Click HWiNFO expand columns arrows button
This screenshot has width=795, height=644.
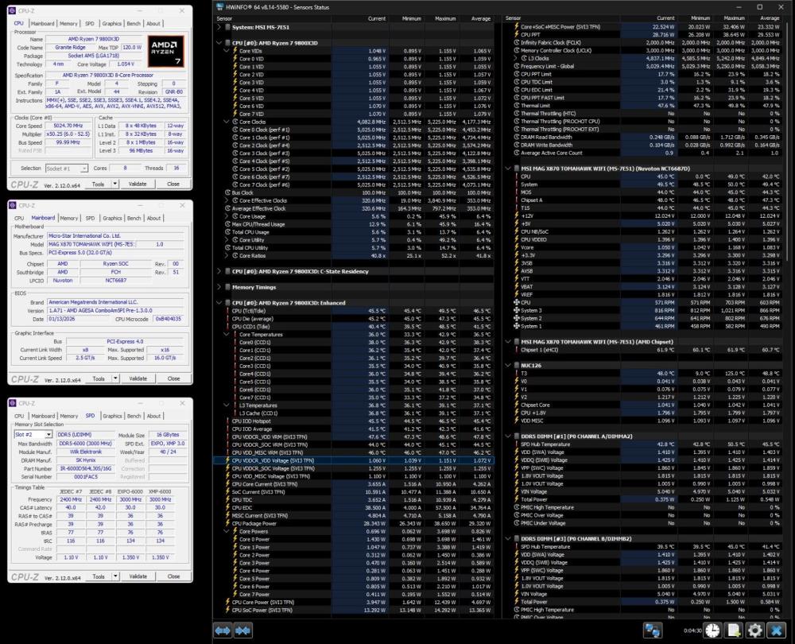point(222,630)
